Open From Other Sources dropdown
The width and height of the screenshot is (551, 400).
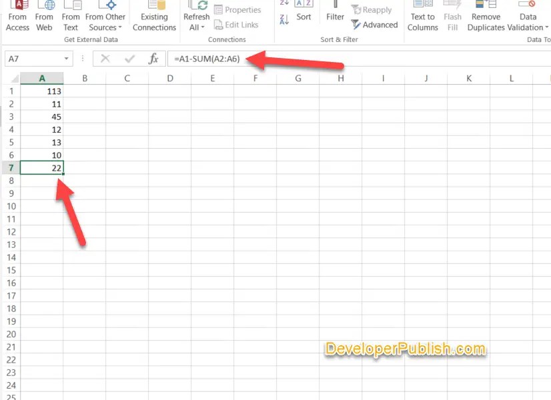point(105,16)
